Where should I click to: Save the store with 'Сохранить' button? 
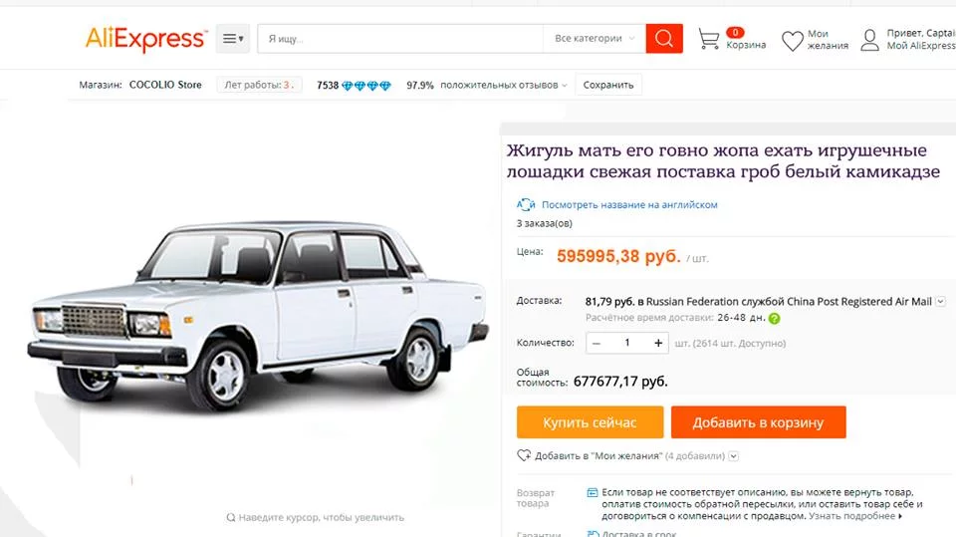(x=608, y=86)
